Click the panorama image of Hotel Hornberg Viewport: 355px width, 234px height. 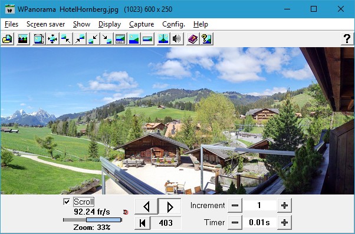coord(177,121)
